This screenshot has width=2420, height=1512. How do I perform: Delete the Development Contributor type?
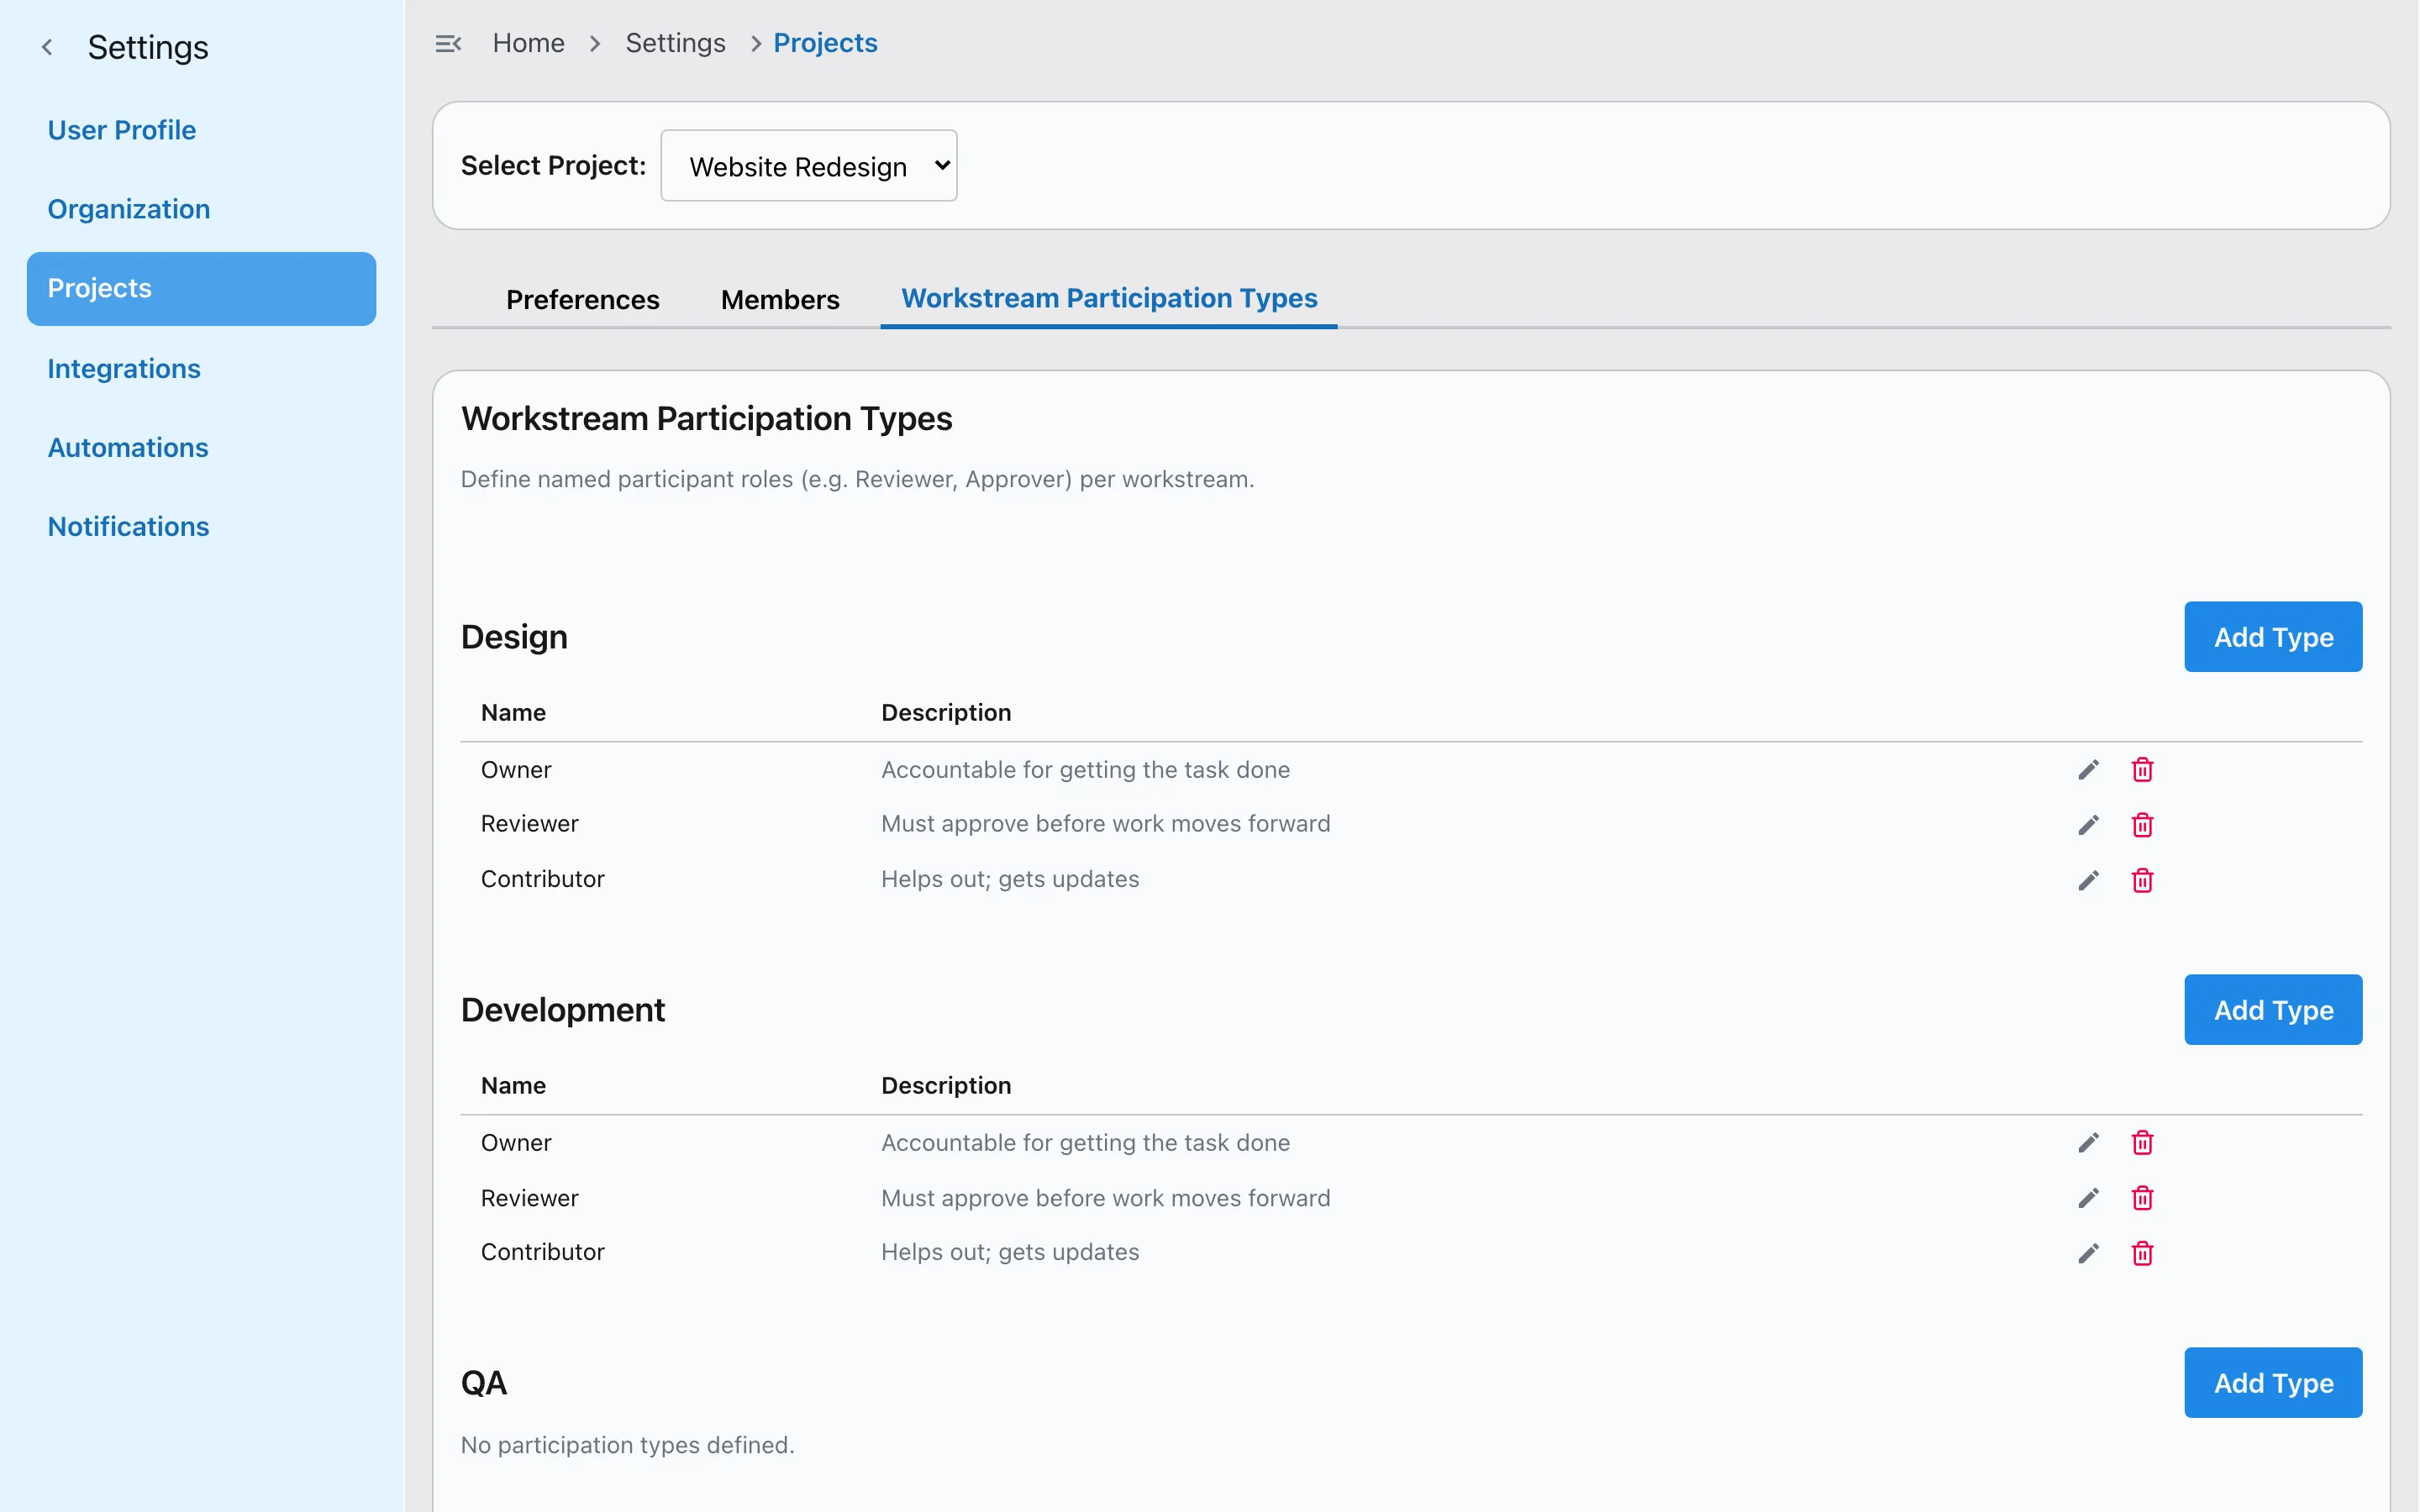pyautogui.click(x=2142, y=1253)
